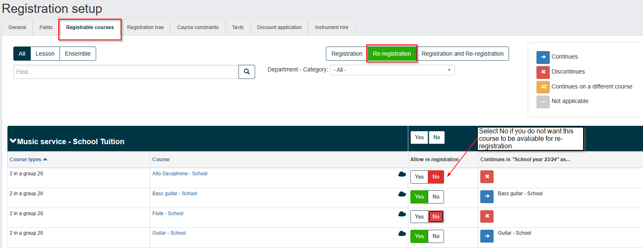The width and height of the screenshot is (643, 248).
Task: Set Alto Saxophone re-registration to Yes
Action: (x=420, y=177)
